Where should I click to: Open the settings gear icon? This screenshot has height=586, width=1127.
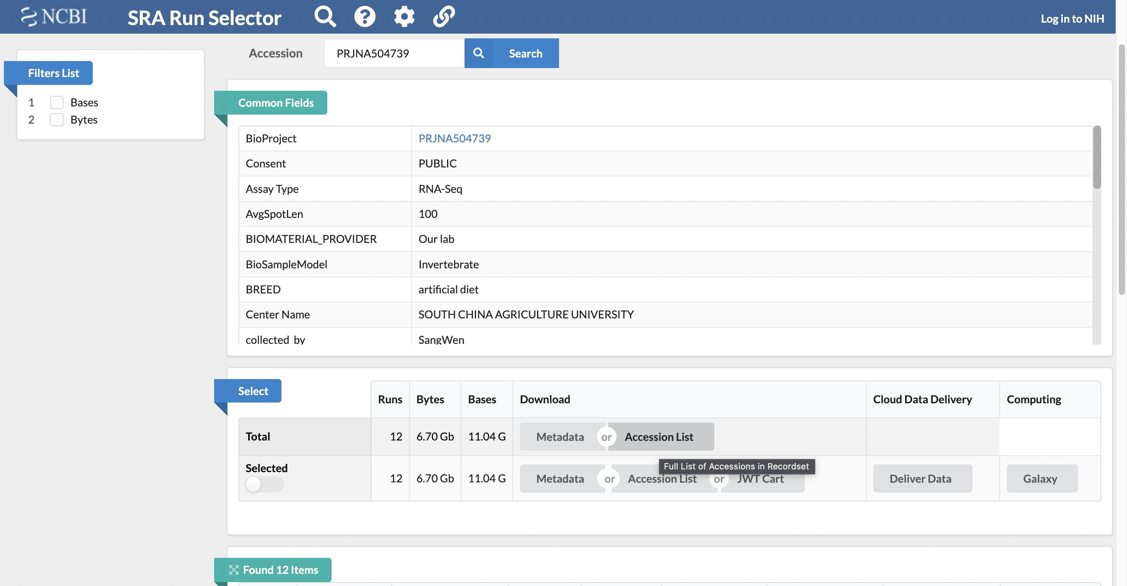[405, 16]
